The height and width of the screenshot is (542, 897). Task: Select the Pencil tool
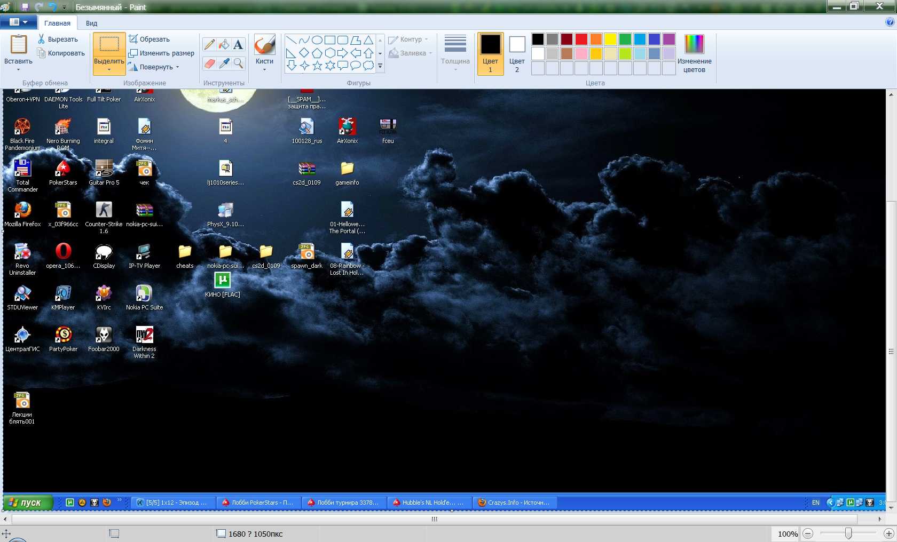[210, 45]
